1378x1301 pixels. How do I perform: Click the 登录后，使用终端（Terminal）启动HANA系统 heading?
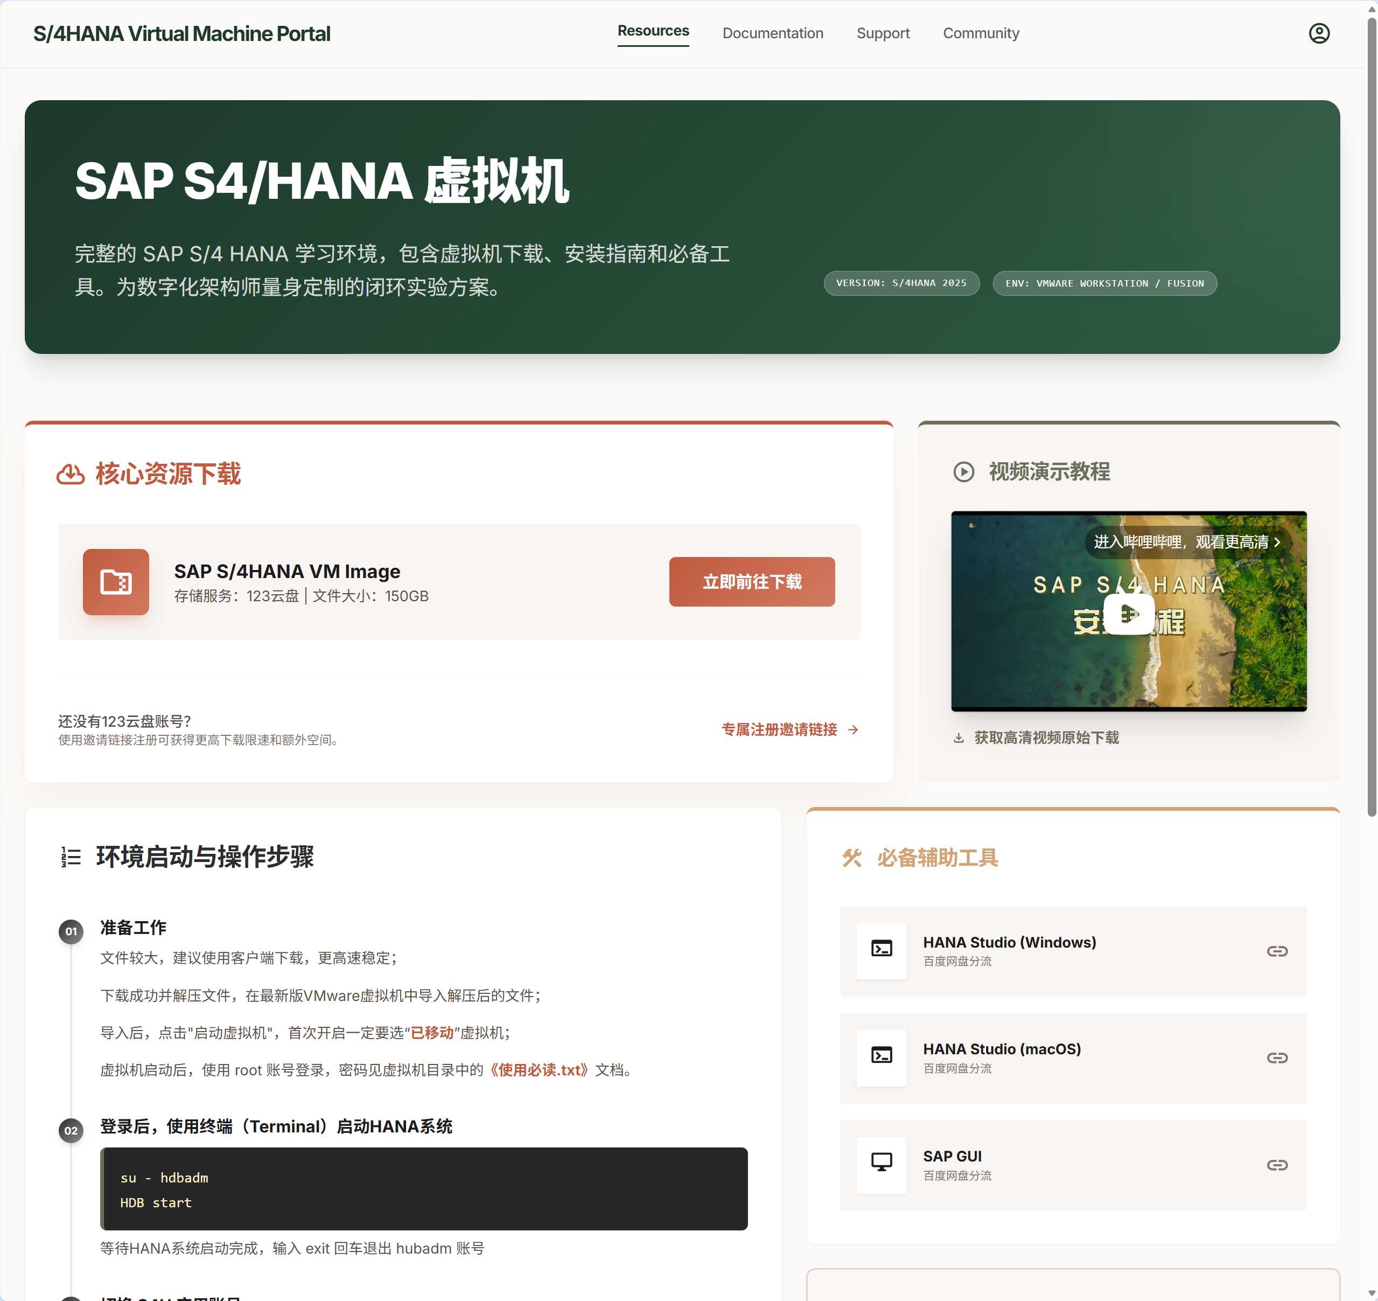tap(276, 1126)
